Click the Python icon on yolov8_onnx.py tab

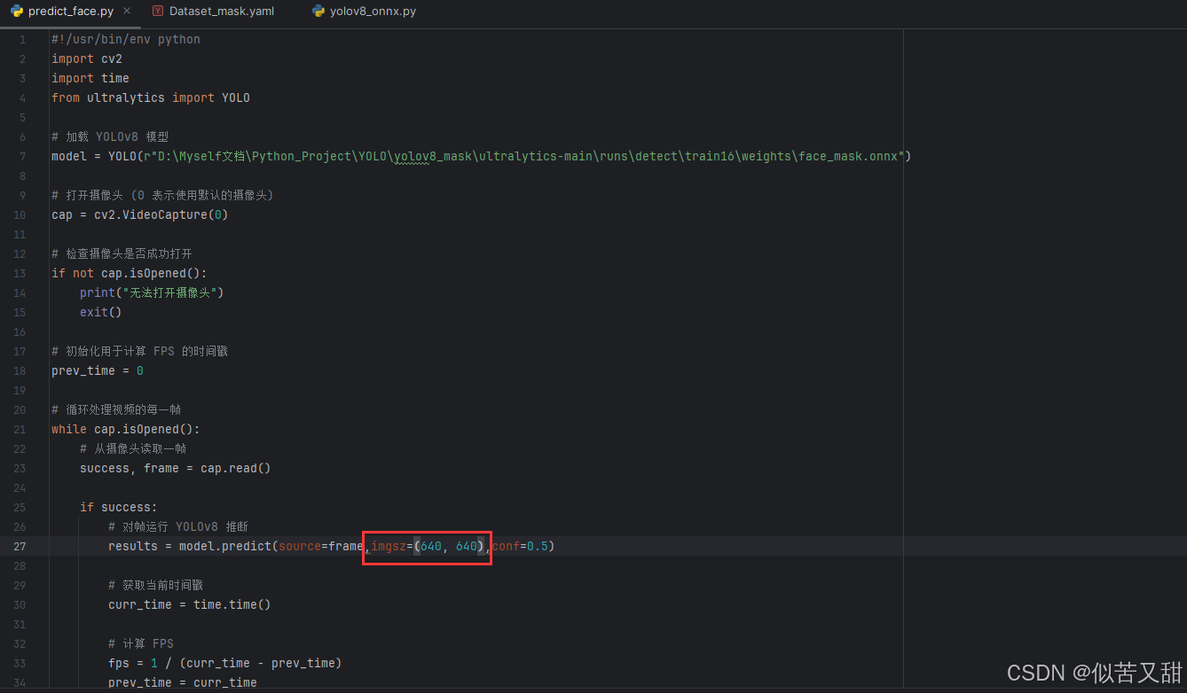[x=318, y=12]
